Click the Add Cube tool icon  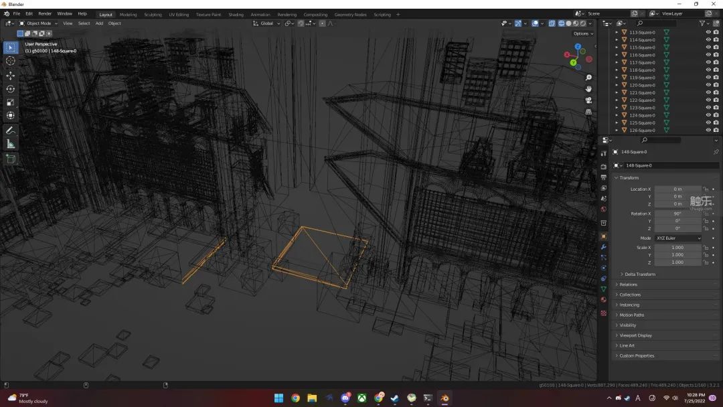pos(11,159)
